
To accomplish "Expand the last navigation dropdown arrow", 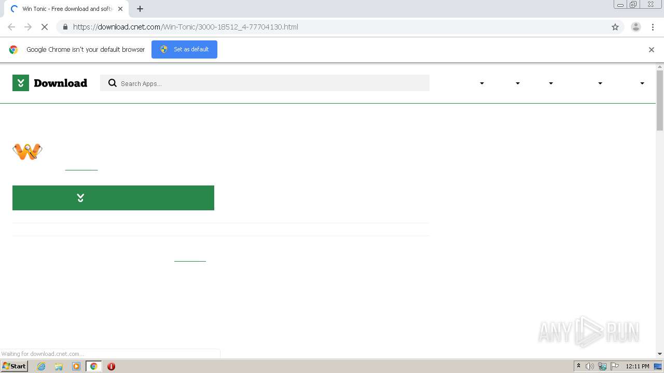I will 642,83.
